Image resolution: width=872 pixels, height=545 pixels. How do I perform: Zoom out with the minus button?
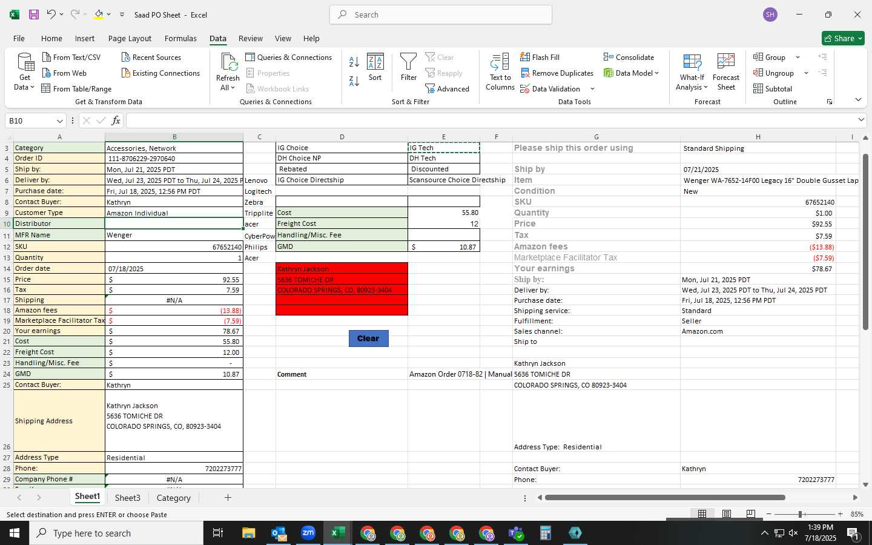coord(768,514)
